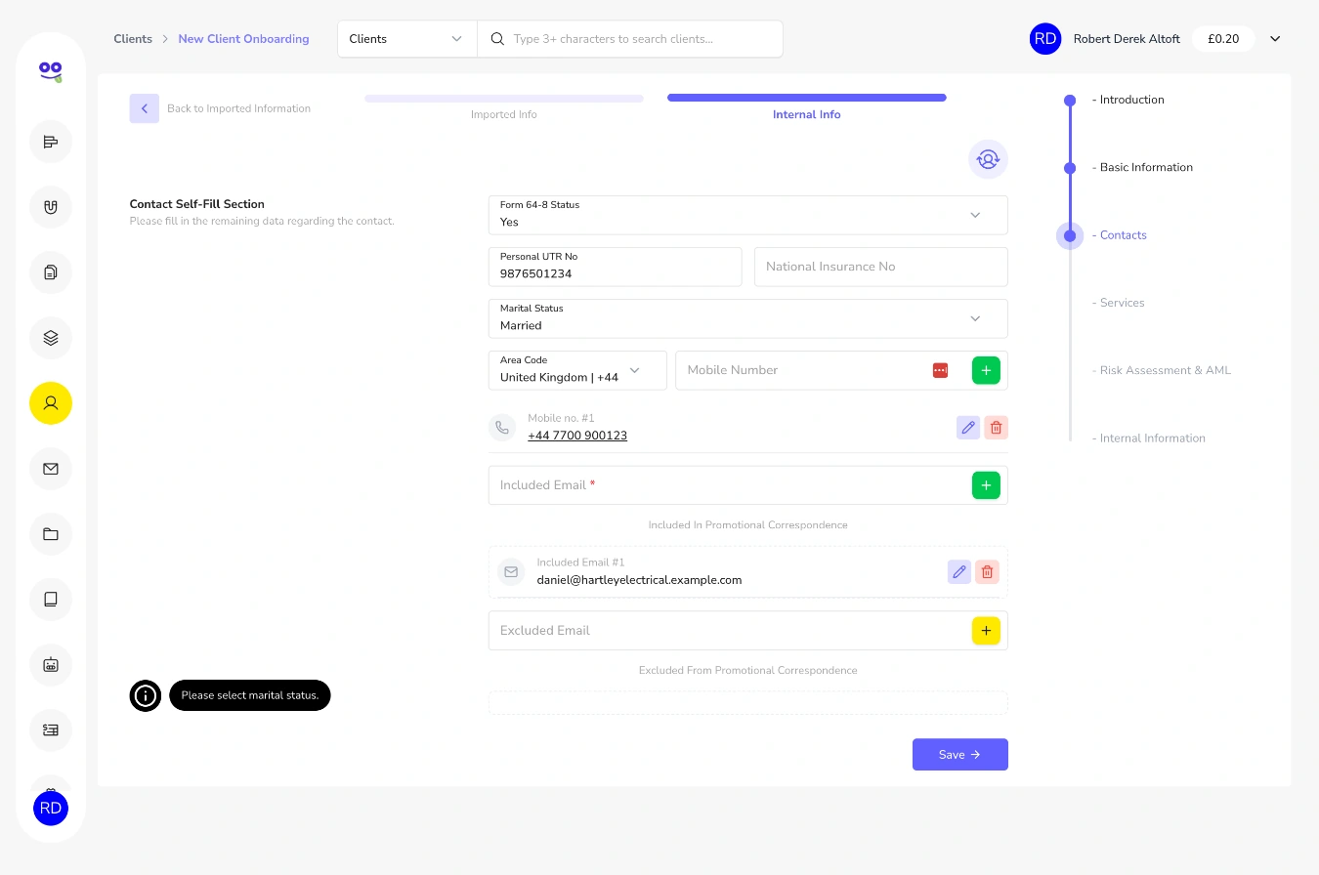Open the +44 7700 900123 phone link
This screenshot has width=1319, height=875.
[577, 436]
